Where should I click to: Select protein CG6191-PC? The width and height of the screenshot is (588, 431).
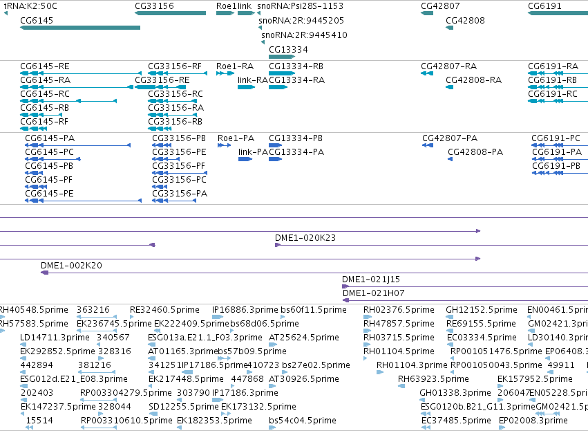[560, 145]
